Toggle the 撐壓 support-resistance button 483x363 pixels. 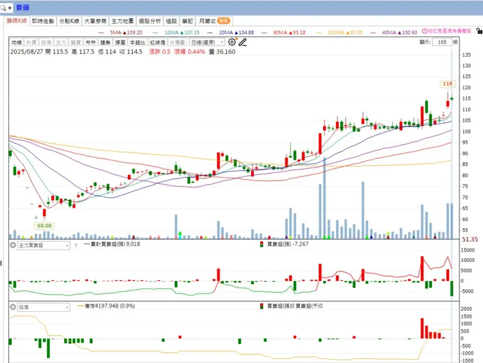coord(120,42)
